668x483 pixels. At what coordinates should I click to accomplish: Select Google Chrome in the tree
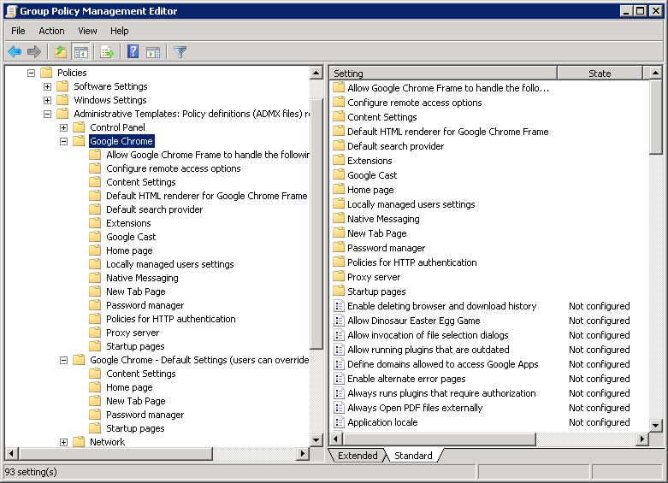[x=121, y=141]
